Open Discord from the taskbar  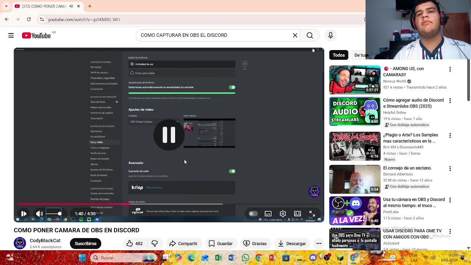coord(313,258)
